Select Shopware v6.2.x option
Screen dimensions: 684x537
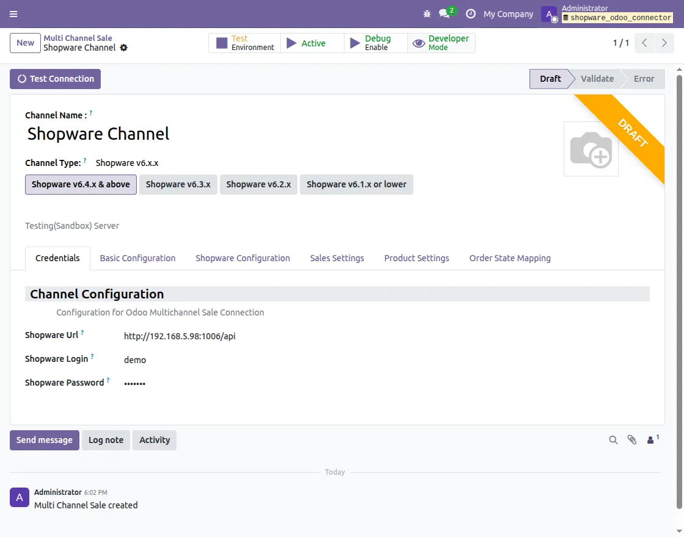(x=258, y=184)
